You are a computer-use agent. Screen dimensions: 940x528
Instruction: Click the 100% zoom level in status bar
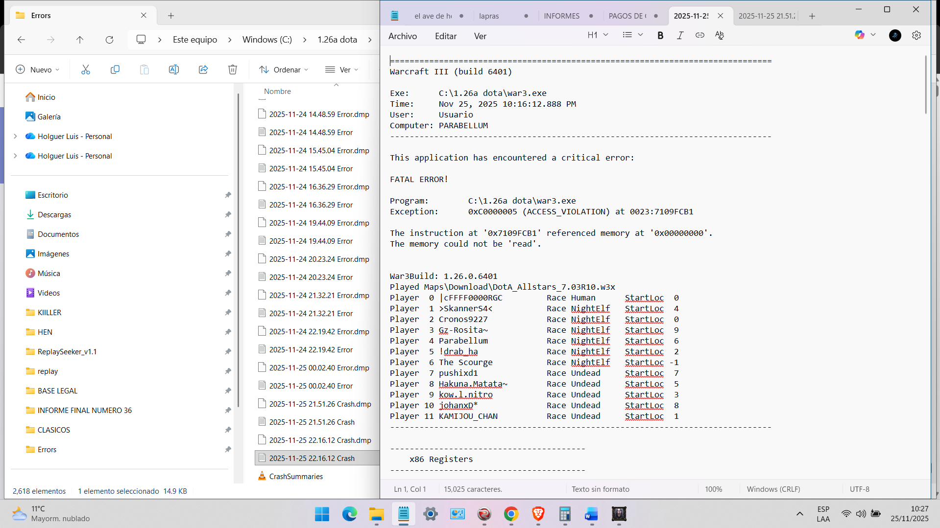pyautogui.click(x=713, y=489)
